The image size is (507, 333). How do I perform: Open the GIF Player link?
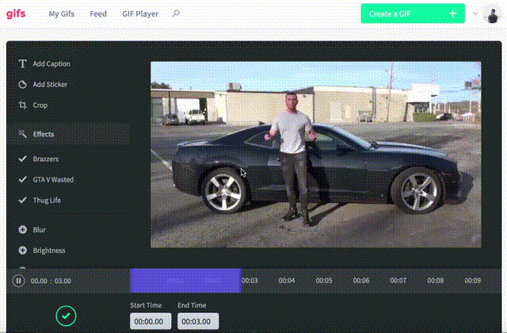coord(141,13)
